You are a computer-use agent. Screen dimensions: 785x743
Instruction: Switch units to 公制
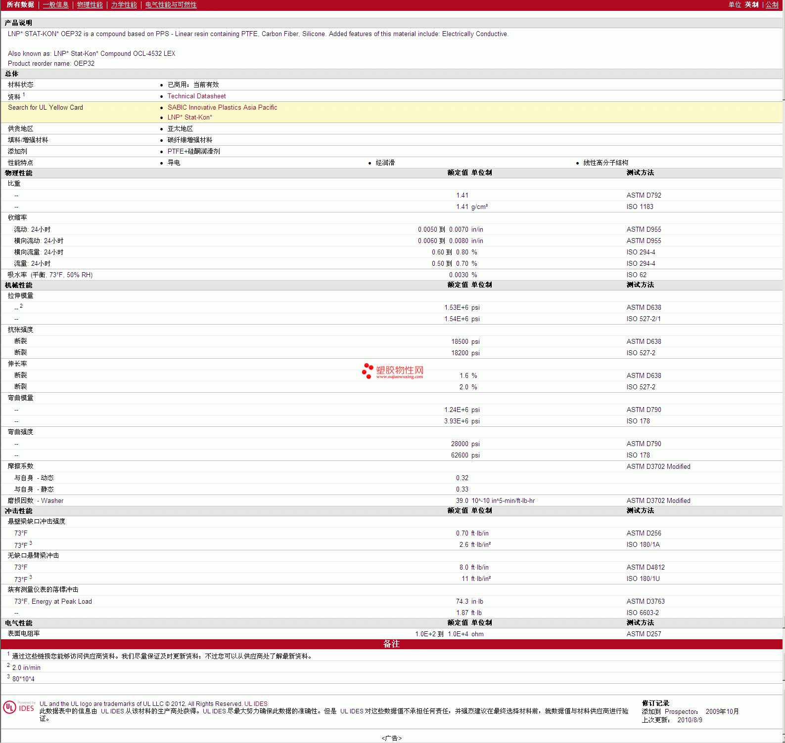[x=772, y=5]
